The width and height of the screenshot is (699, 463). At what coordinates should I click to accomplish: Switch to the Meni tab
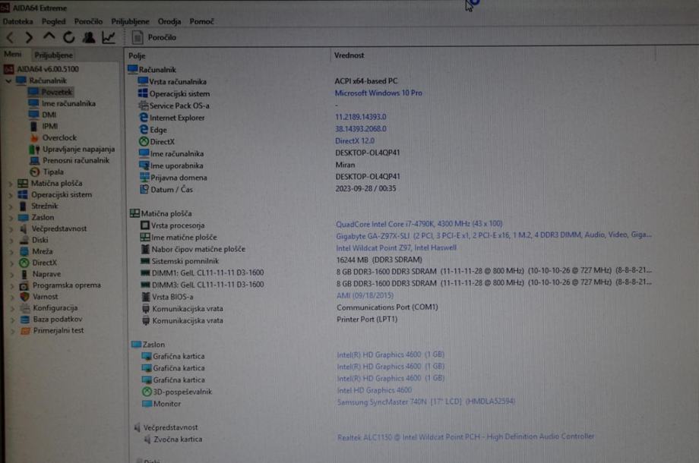(x=12, y=55)
